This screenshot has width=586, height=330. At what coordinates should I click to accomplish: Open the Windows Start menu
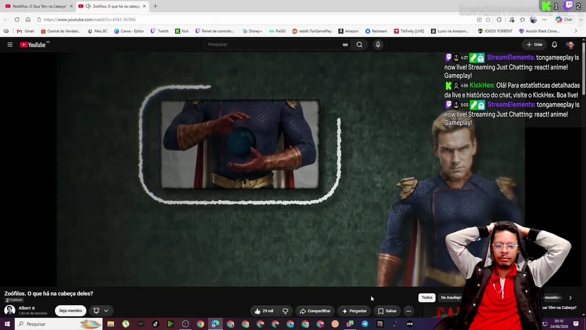coord(7,324)
